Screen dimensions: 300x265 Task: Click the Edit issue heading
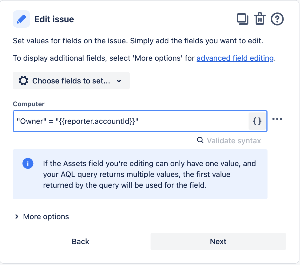click(54, 19)
